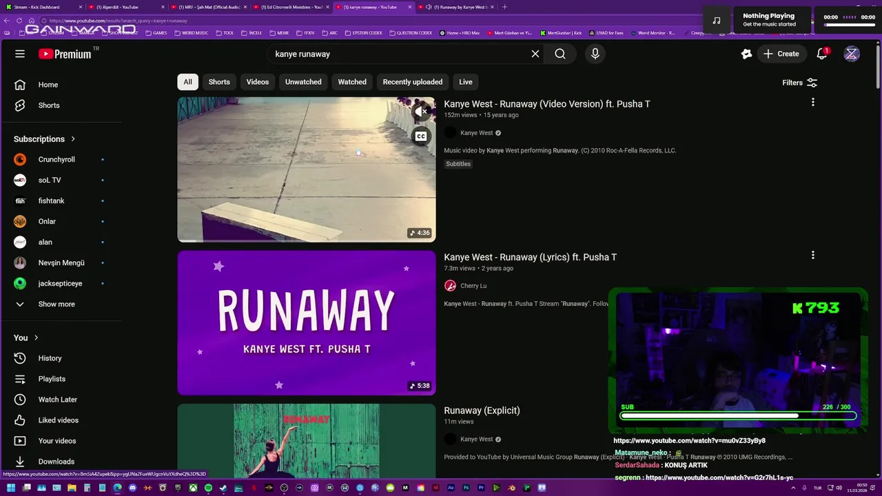Select the All filter chip

187,82
